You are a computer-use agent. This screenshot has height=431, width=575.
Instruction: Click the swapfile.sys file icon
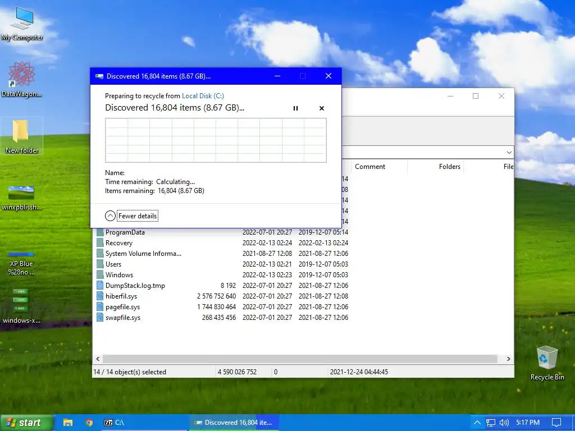(x=100, y=318)
